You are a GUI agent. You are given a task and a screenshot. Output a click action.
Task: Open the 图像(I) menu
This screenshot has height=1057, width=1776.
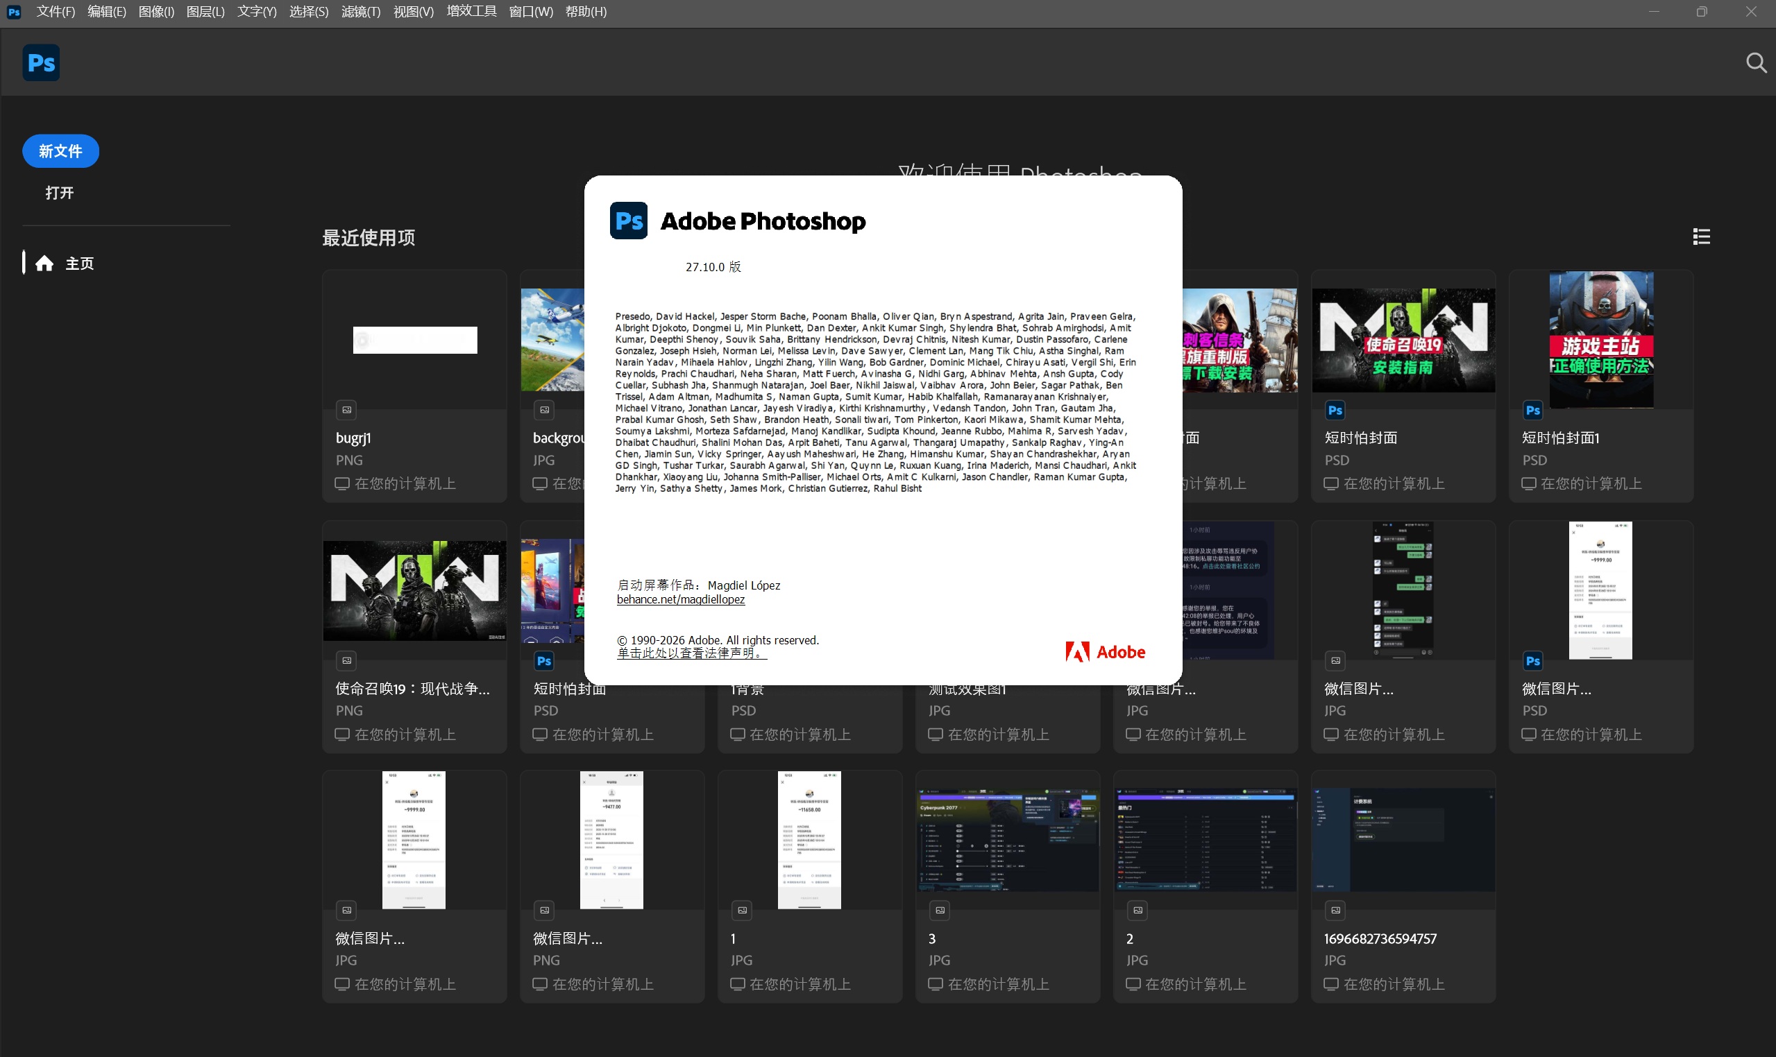[156, 12]
